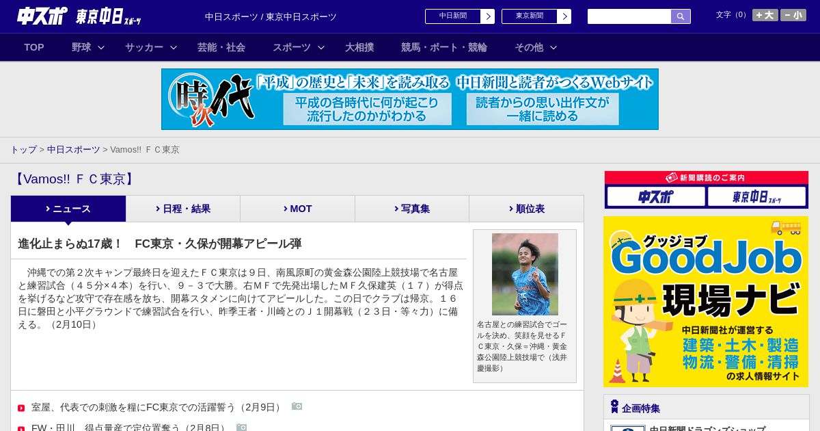
Task: Click camera icon beside 室屋 article
Action: (x=297, y=406)
